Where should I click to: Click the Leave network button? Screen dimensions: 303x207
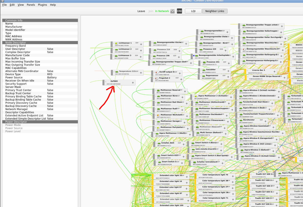(x=141, y=11)
